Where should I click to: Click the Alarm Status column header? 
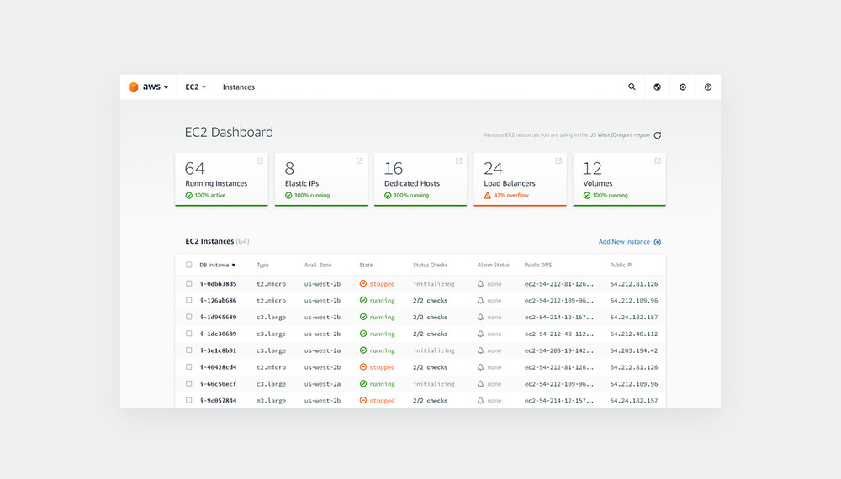494,265
